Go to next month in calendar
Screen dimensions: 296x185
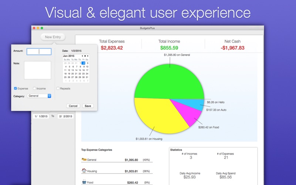pos(88,56)
